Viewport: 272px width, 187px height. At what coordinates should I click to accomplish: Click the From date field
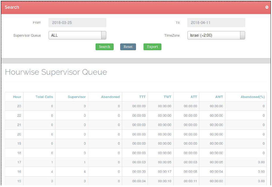point(77,23)
